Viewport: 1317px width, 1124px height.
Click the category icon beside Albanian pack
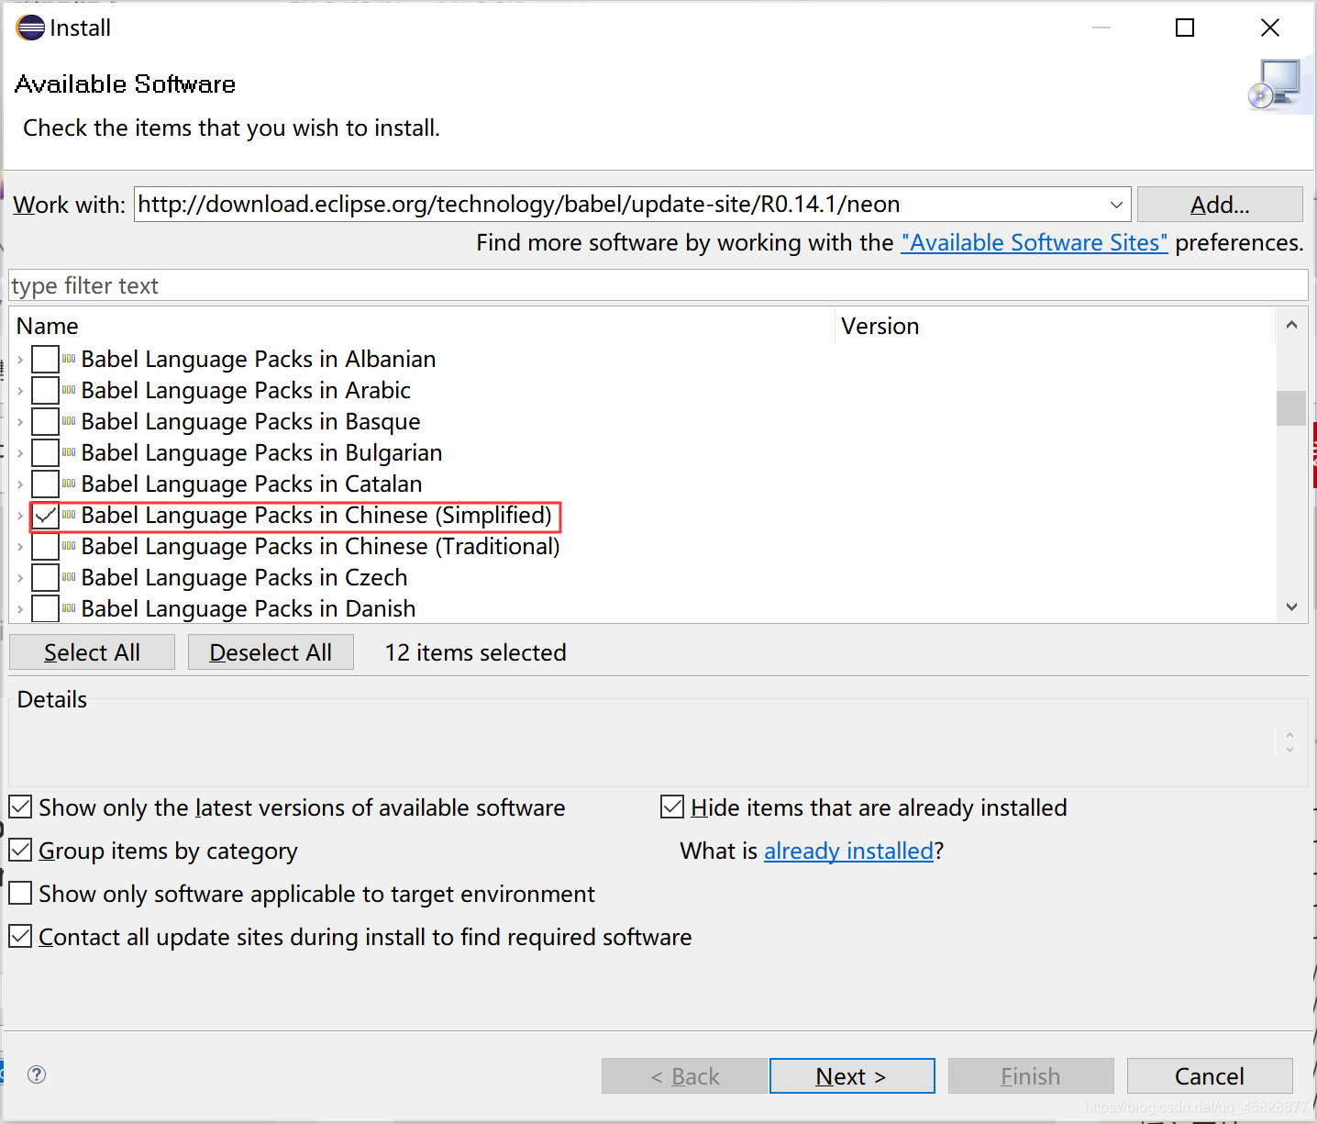[x=69, y=359]
